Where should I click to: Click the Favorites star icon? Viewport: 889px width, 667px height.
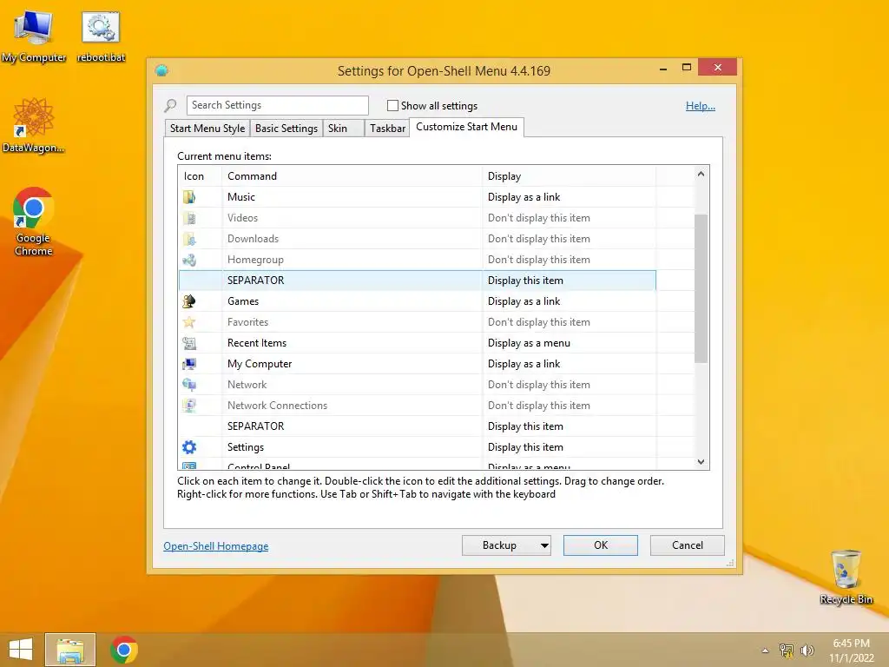(x=189, y=322)
